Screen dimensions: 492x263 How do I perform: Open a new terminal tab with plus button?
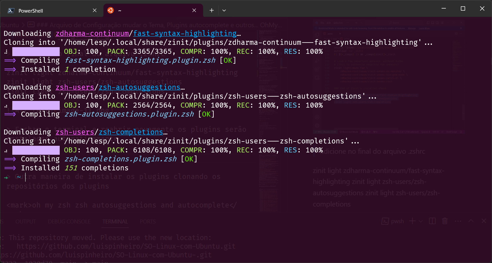211,11
